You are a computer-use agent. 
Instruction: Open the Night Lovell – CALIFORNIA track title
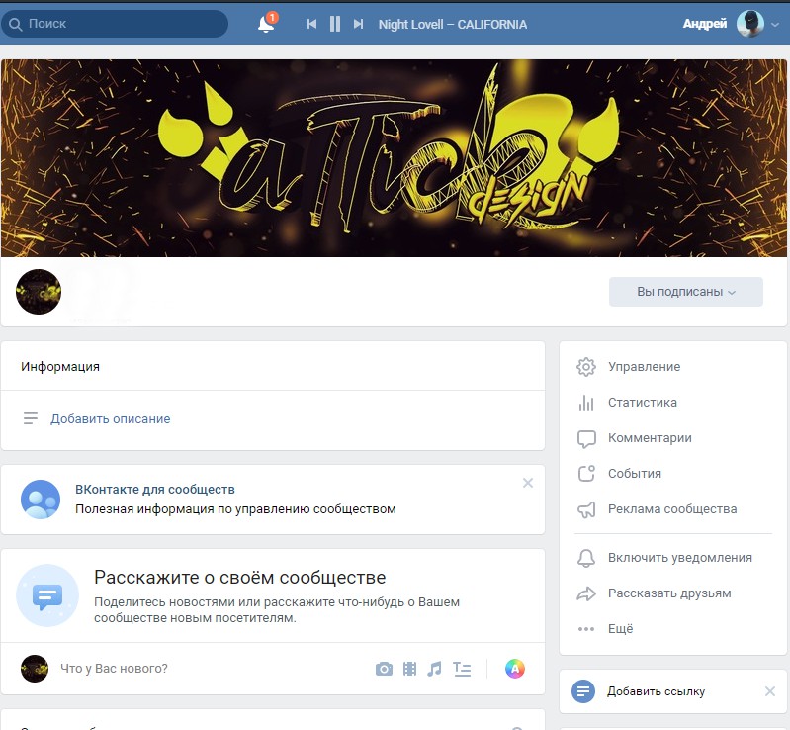point(453,24)
